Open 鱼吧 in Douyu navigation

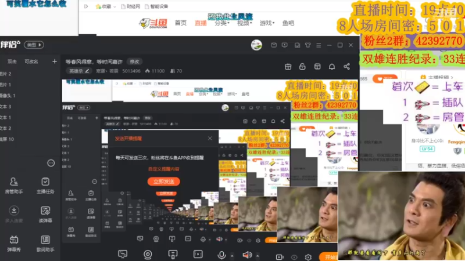click(x=288, y=23)
